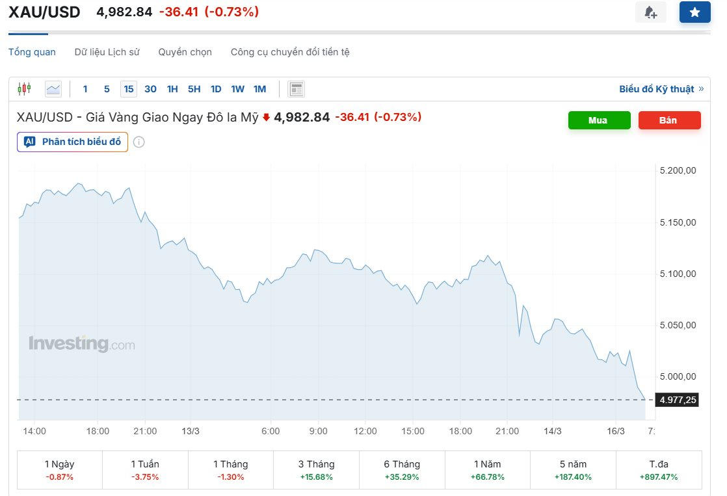
Task: Choose the 1W interval
Action: click(x=237, y=89)
